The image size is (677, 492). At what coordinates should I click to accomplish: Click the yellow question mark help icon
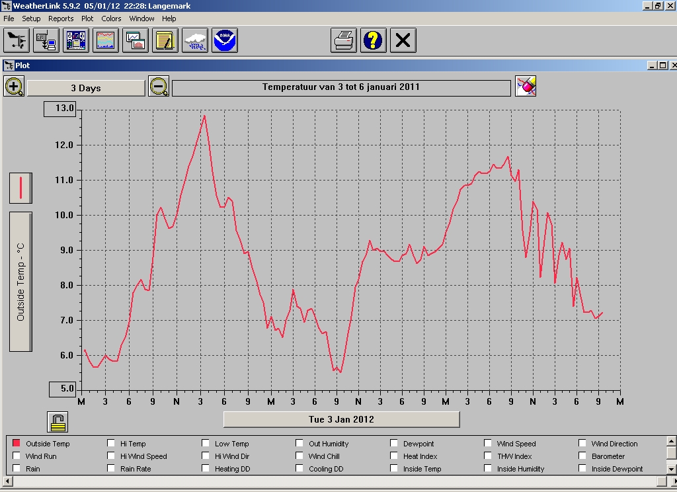(x=374, y=40)
